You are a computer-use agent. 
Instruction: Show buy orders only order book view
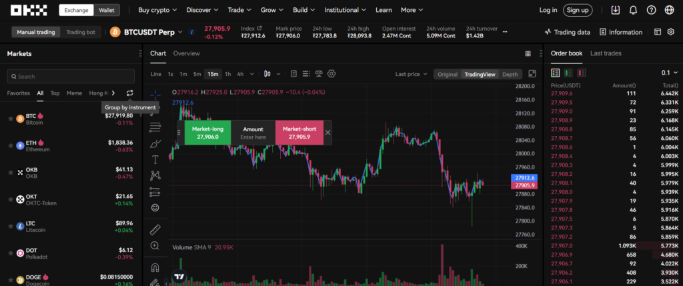point(568,73)
